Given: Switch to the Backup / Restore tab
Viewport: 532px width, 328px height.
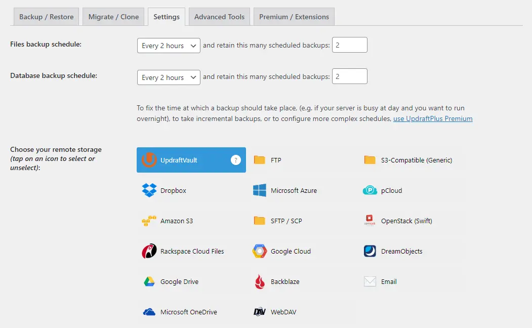Looking at the screenshot, I should click(x=46, y=17).
